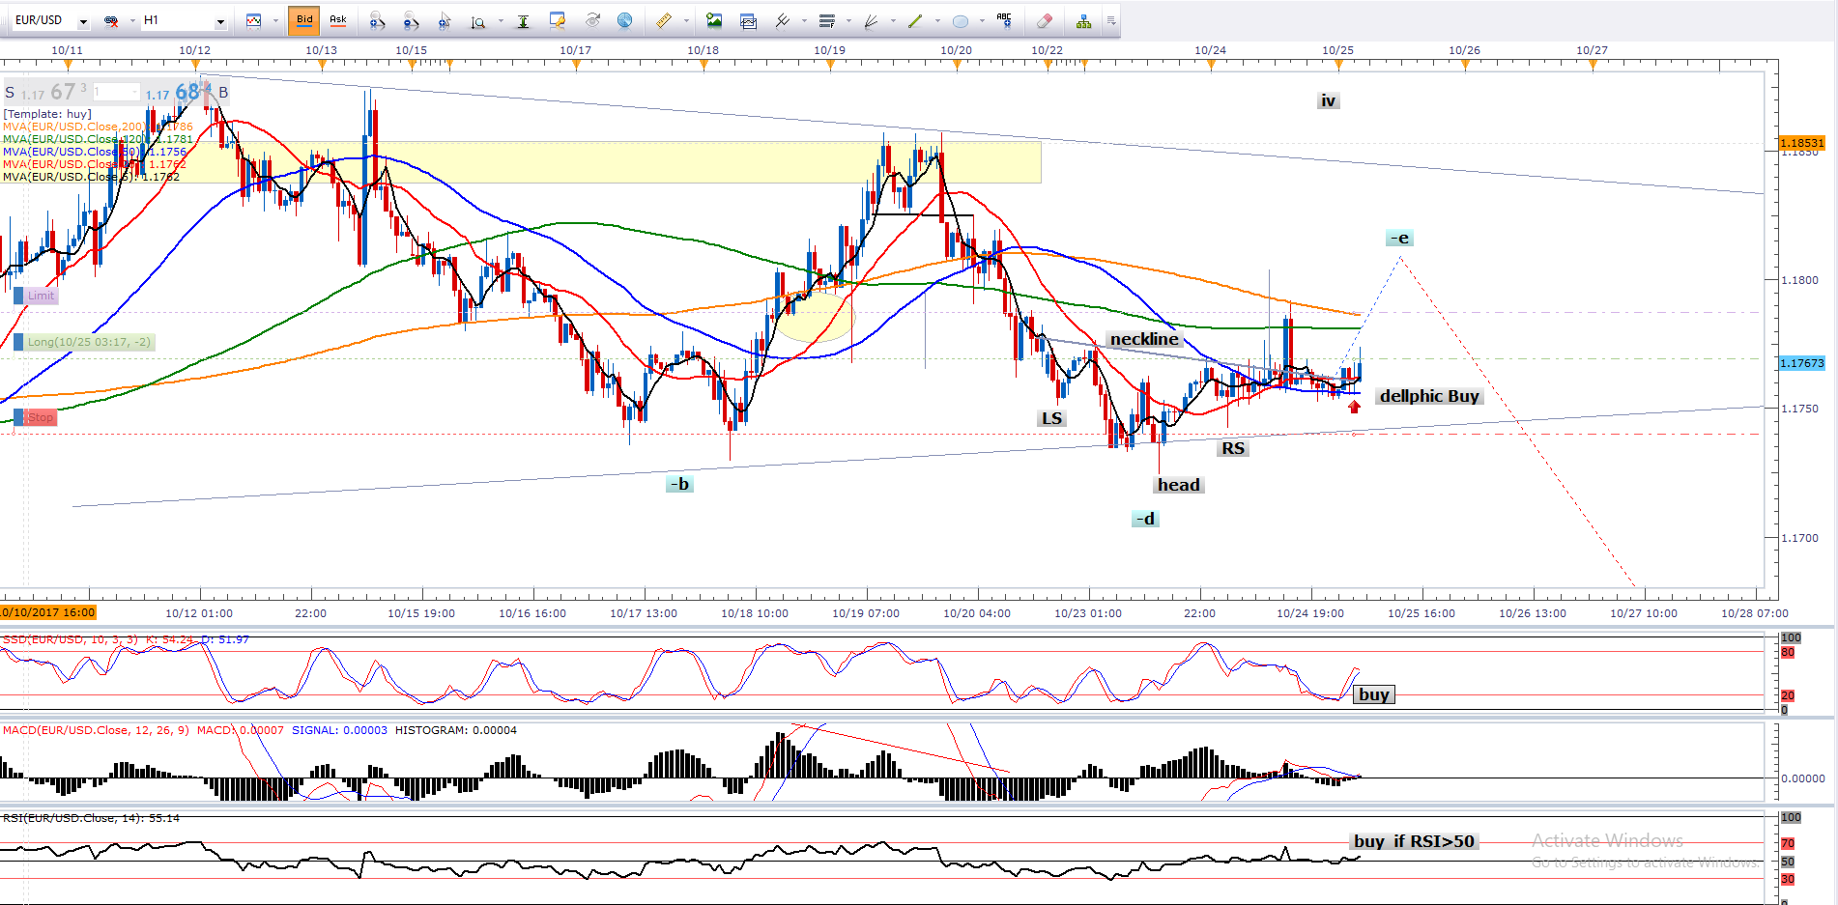Viewport: 1838px width, 905px height.
Task: Expand the chart type dropdown arrow
Action: pos(275,20)
